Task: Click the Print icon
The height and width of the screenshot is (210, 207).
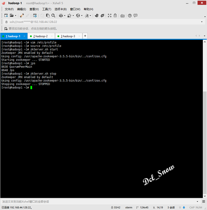Action: point(61,16)
